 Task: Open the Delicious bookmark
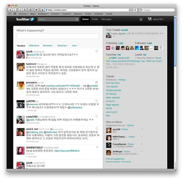(78, 14)
